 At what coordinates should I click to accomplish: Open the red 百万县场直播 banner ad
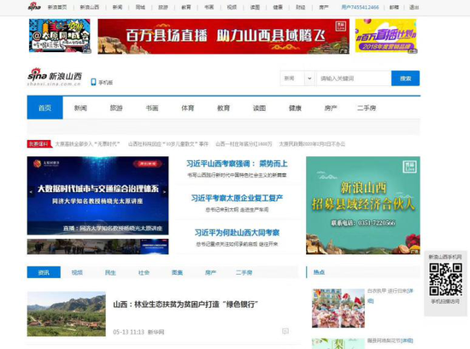click(223, 36)
